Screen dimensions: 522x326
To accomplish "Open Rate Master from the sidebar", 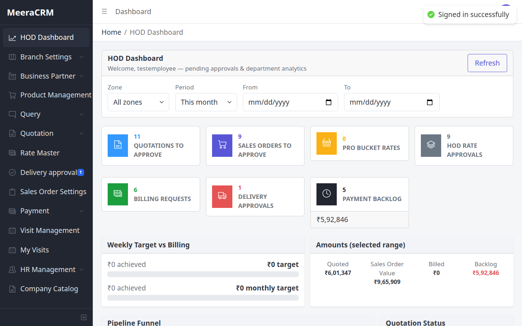I will coord(46,153).
